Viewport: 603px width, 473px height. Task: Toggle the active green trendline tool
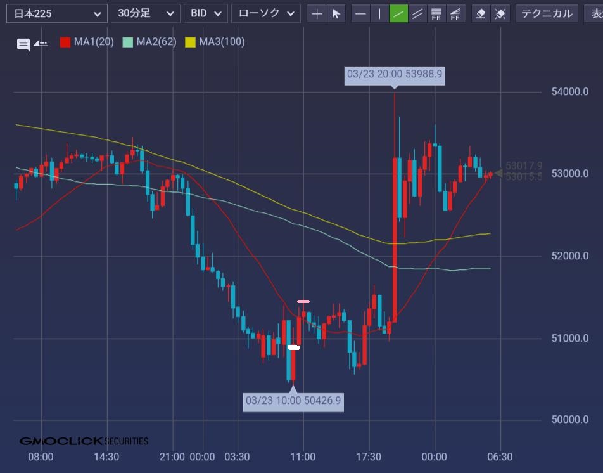pyautogui.click(x=398, y=13)
